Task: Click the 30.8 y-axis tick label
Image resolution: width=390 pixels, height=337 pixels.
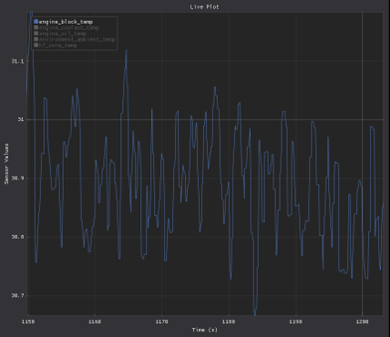Action: click(17, 237)
